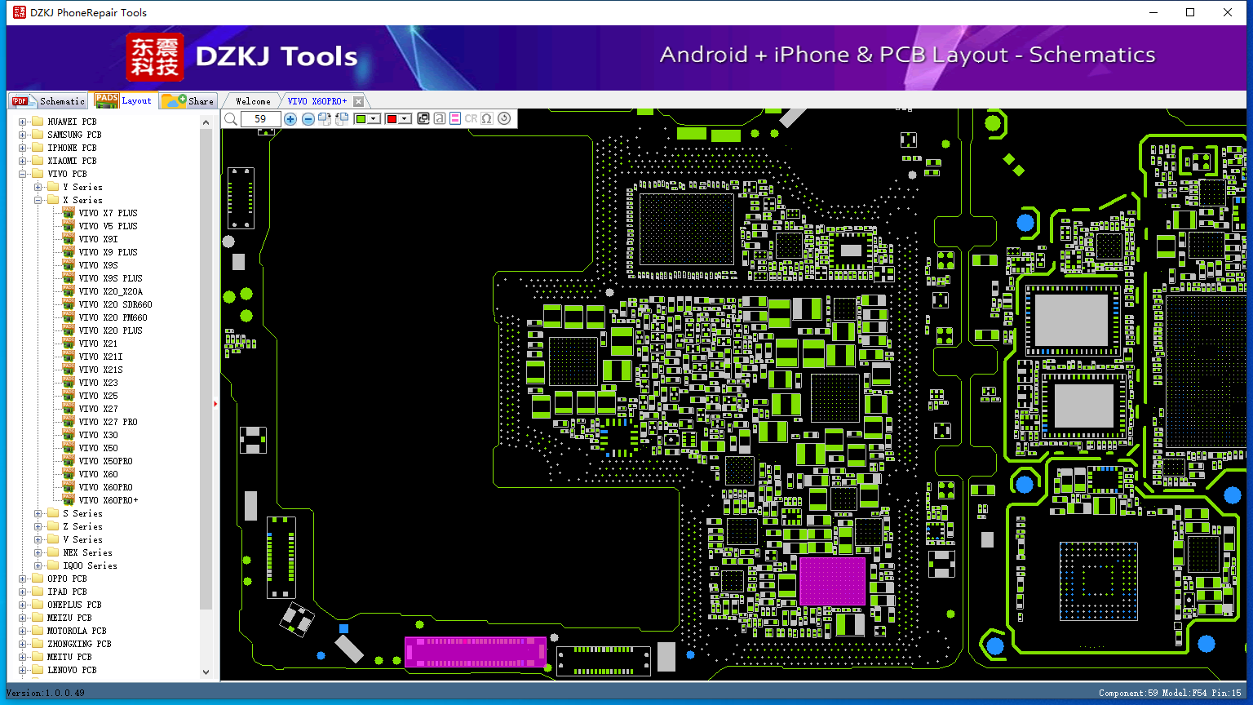
Task: Click the magenta highlighted connector on the board
Action: 476,652
